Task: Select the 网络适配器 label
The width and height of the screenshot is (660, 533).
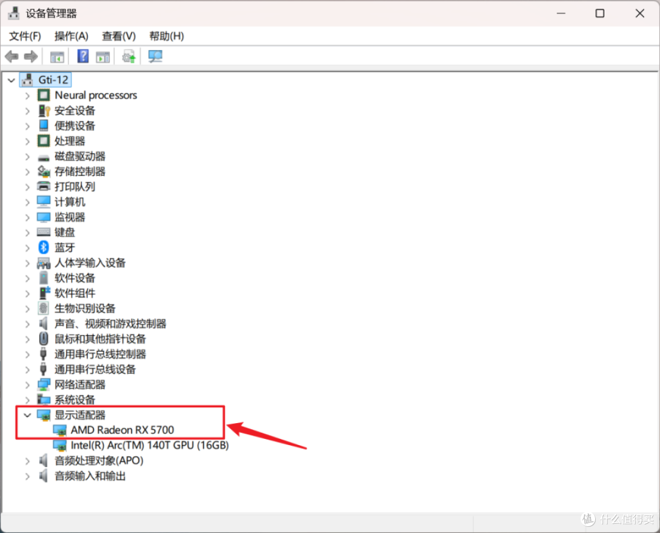Action: coord(79,385)
